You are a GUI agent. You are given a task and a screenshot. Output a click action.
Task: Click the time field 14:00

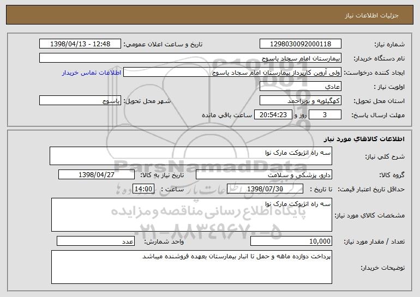pos(143,189)
